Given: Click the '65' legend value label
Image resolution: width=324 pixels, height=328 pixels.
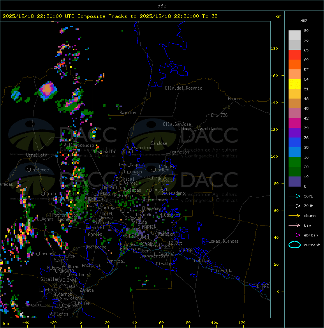Looking at the screenshot, I should pos(306,50).
